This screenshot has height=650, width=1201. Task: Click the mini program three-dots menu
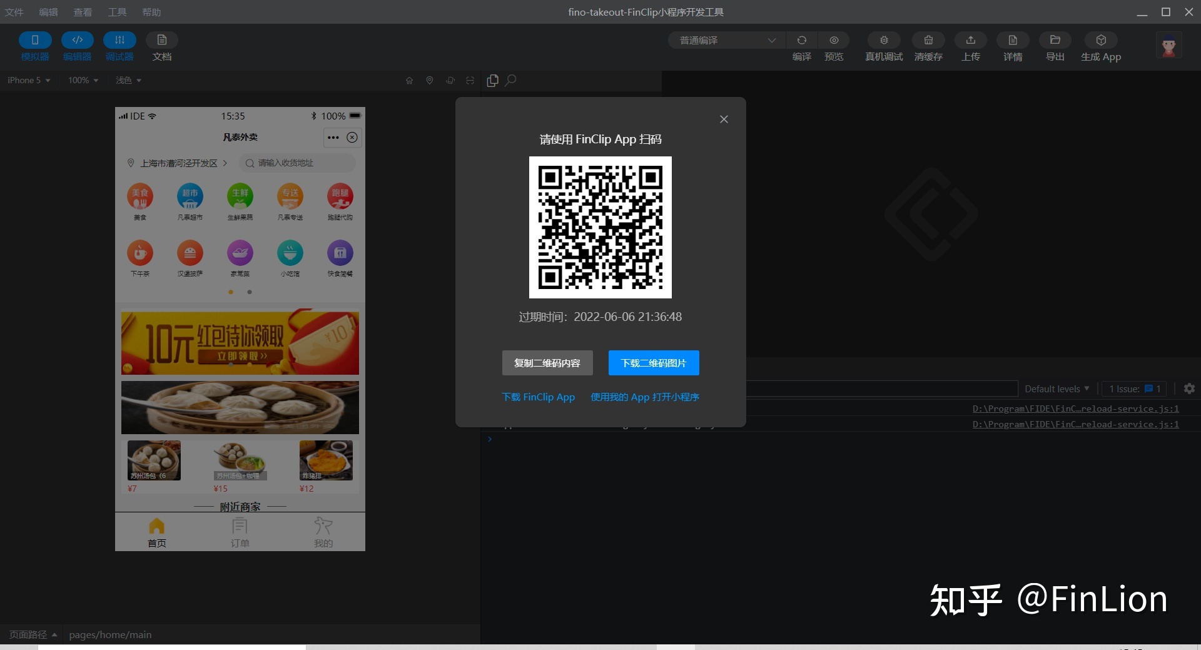(x=333, y=137)
